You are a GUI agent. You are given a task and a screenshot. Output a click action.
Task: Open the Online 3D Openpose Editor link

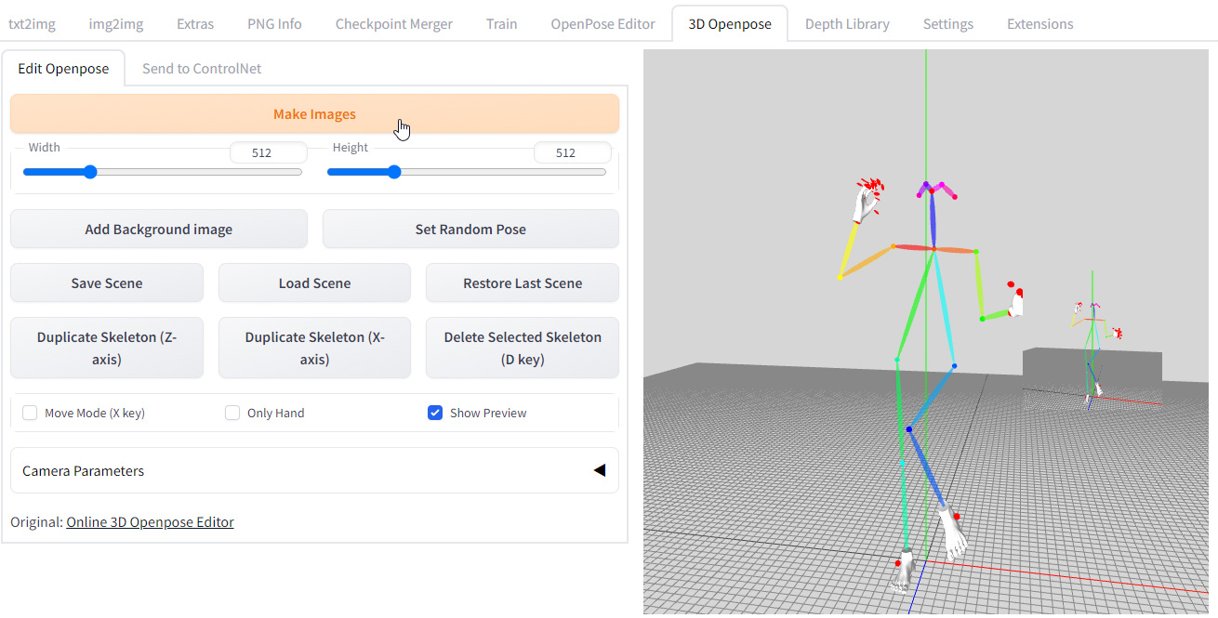click(x=149, y=521)
